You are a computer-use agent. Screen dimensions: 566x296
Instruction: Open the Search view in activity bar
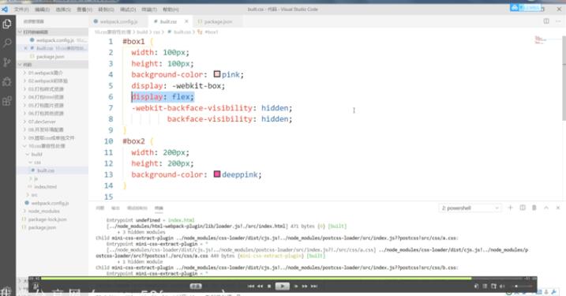pos(7,43)
